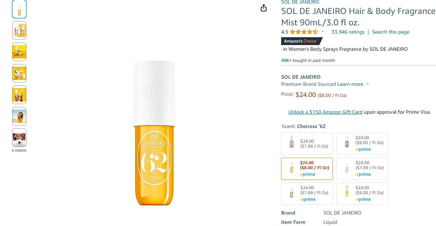Play the product videos thumbnail

pos(19,138)
